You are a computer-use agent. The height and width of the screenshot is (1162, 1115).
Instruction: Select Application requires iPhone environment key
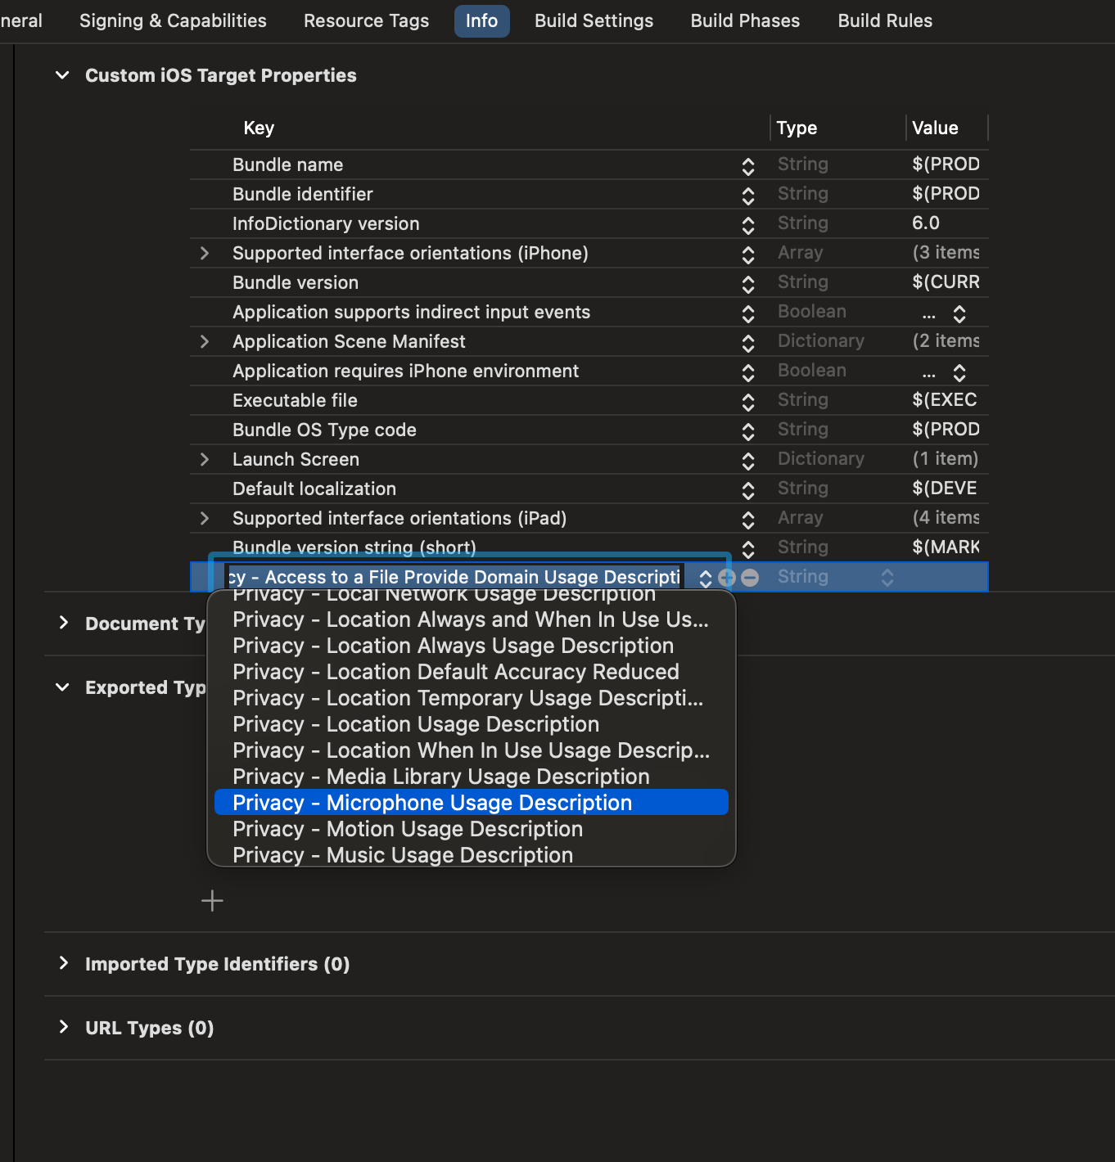[405, 371]
